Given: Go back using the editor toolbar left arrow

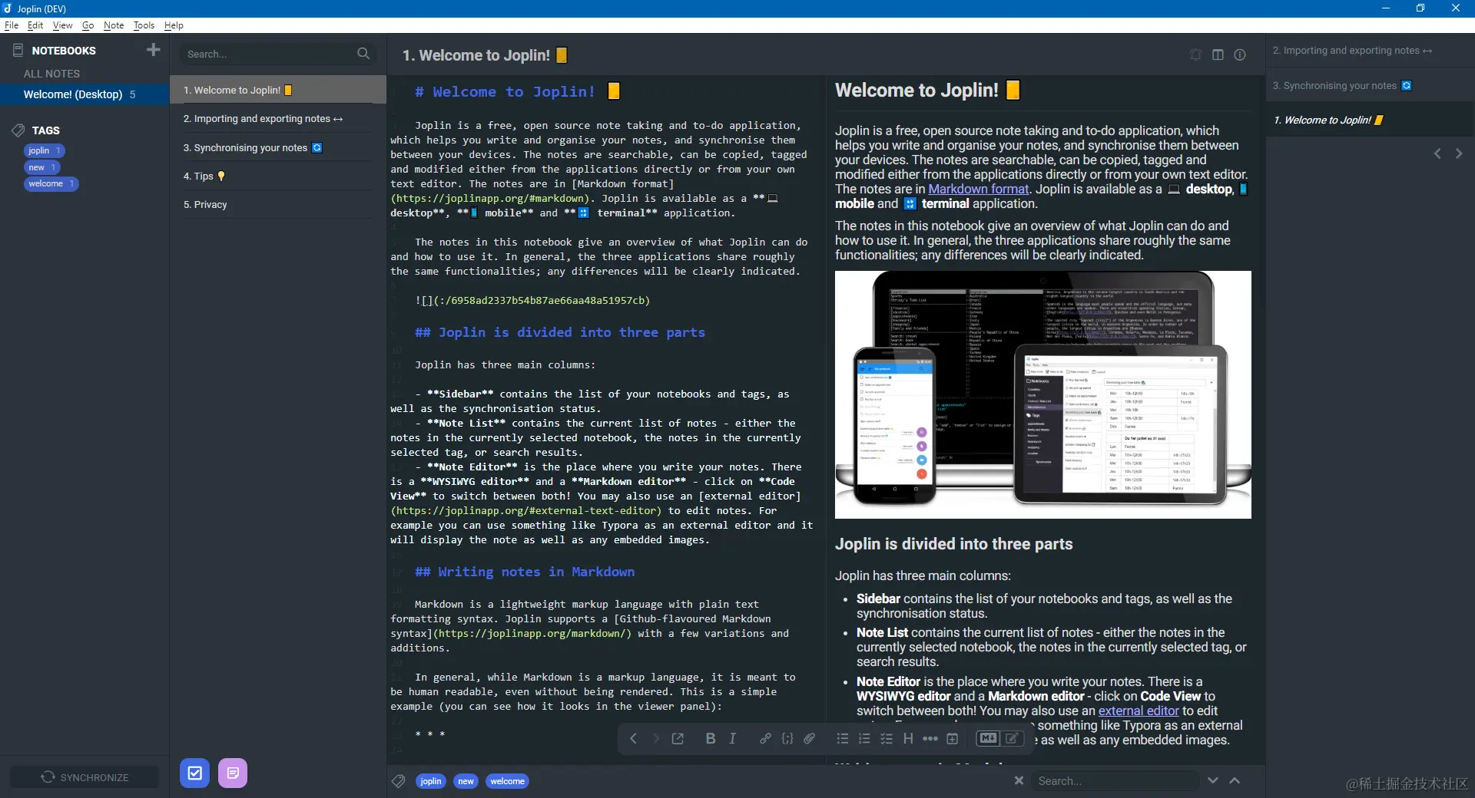Looking at the screenshot, I should pyautogui.click(x=633, y=738).
